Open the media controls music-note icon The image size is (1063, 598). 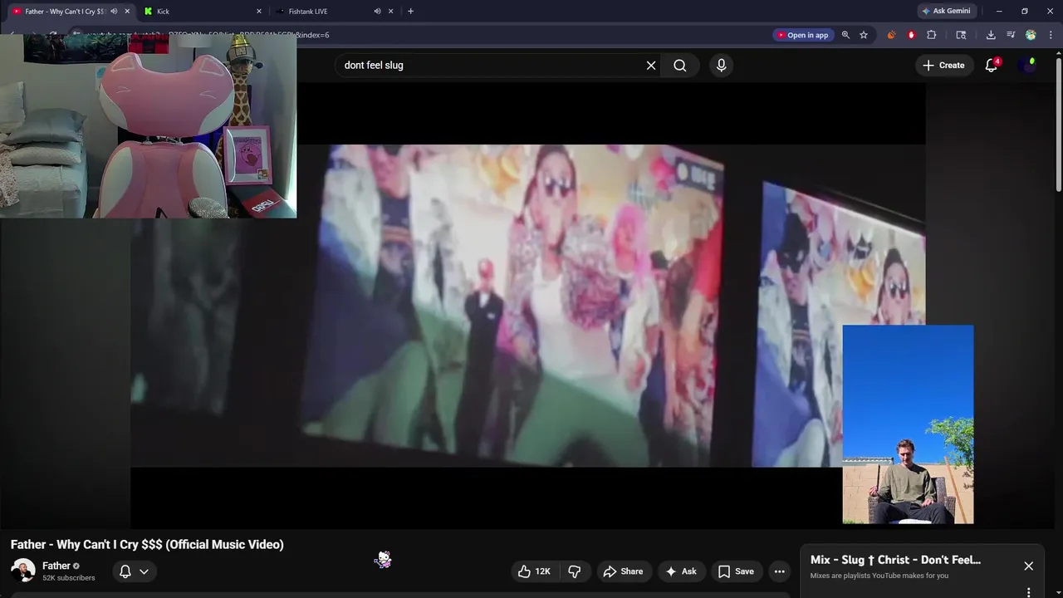(1011, 35)
